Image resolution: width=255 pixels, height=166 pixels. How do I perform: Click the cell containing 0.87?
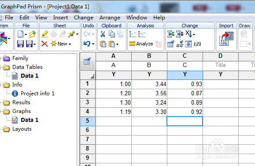(185, 93)
